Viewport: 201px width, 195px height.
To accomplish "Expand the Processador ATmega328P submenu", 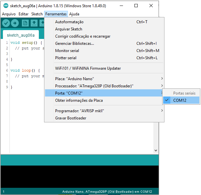I will [x=104, y=86].
